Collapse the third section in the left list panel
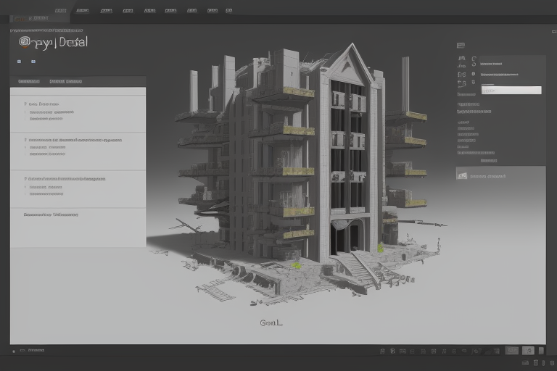557x371 pixels. tap(26, 178)
